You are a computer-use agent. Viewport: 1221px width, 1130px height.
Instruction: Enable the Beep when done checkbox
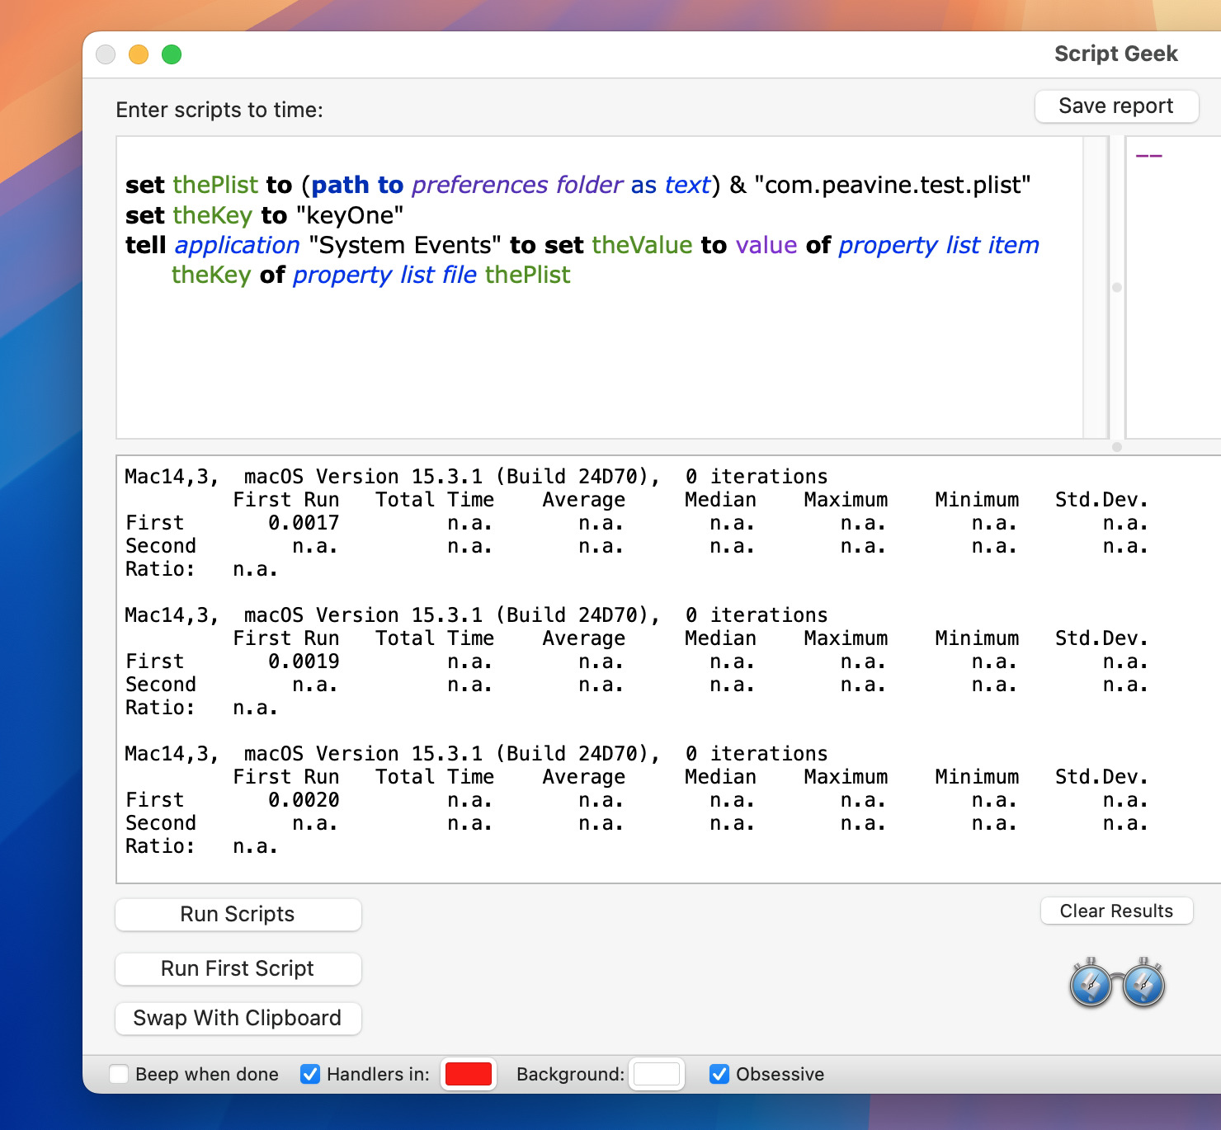(119, 1074)
